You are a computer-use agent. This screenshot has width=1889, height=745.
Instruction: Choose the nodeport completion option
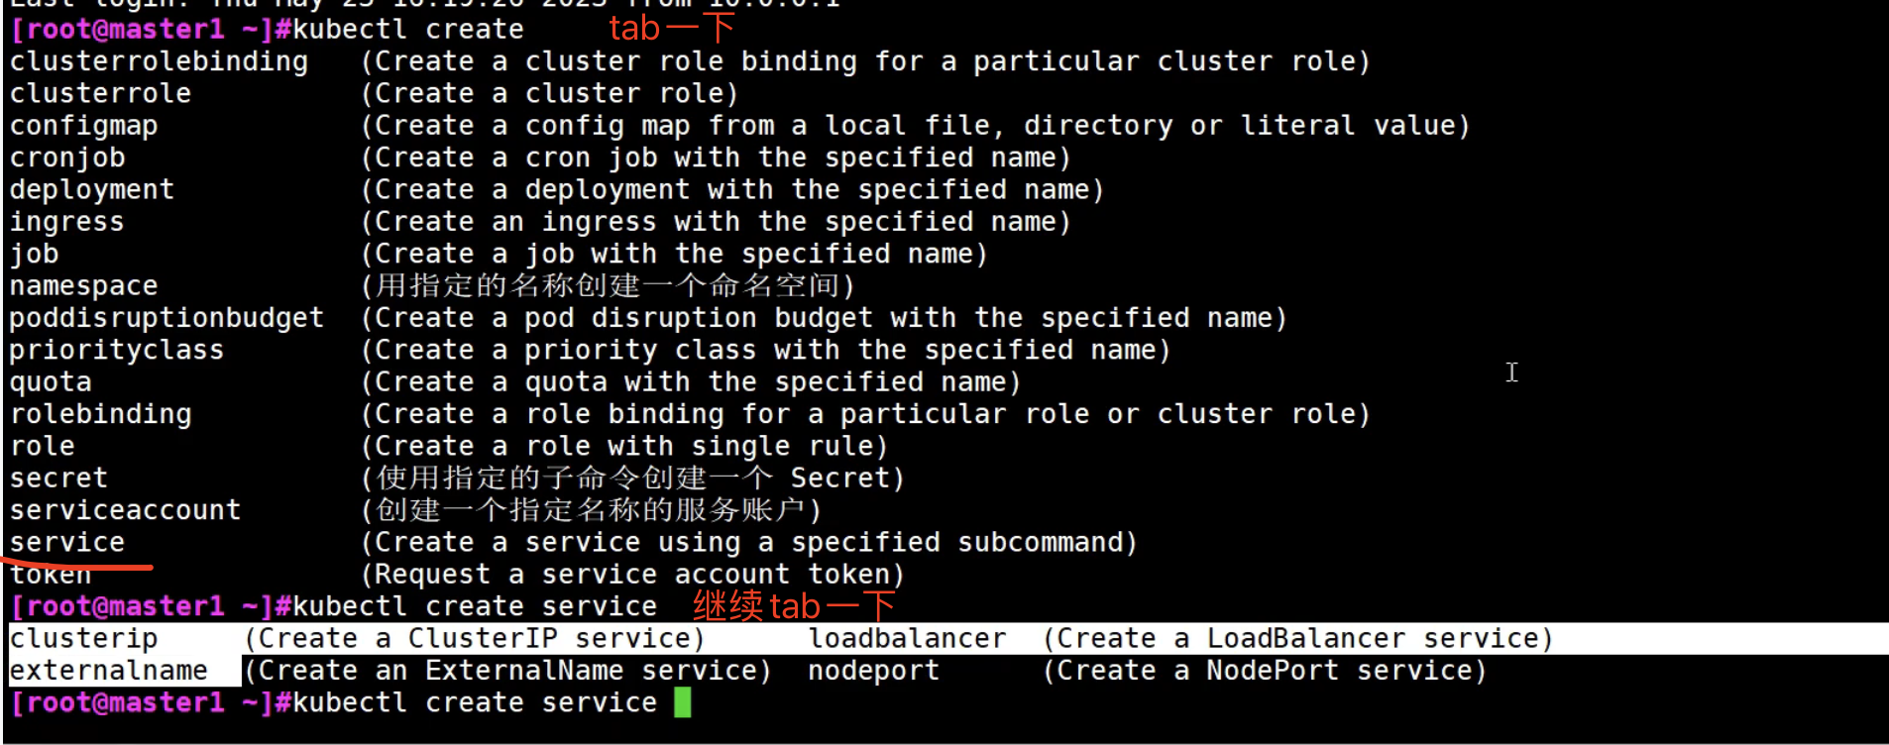[x=873, y=671]
